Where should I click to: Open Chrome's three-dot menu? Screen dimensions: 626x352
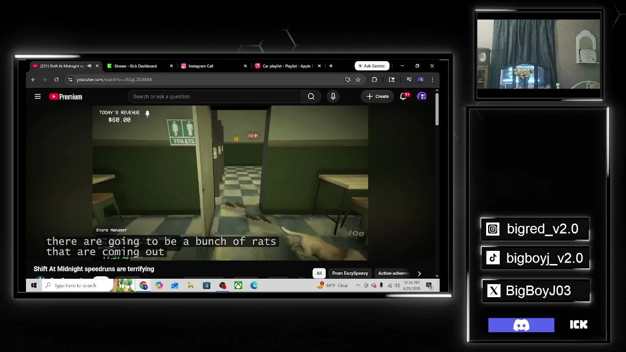point(432,80)
